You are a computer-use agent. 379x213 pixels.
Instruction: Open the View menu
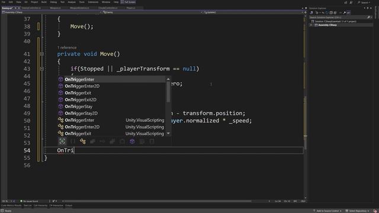point(18,2)
